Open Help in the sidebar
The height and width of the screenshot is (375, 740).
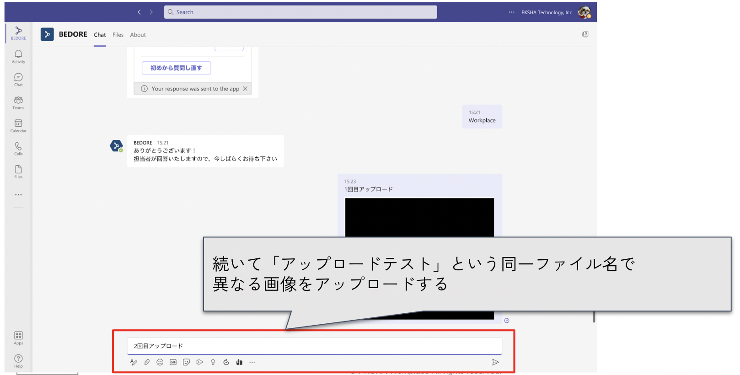coord(18,361)
